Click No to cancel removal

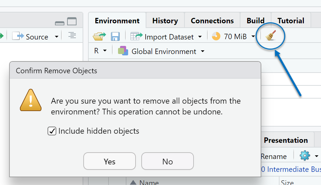167,161
